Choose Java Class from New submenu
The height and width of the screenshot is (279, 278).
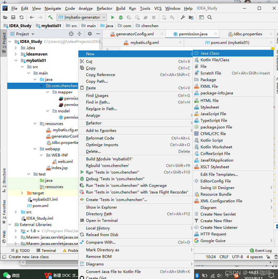233,53
